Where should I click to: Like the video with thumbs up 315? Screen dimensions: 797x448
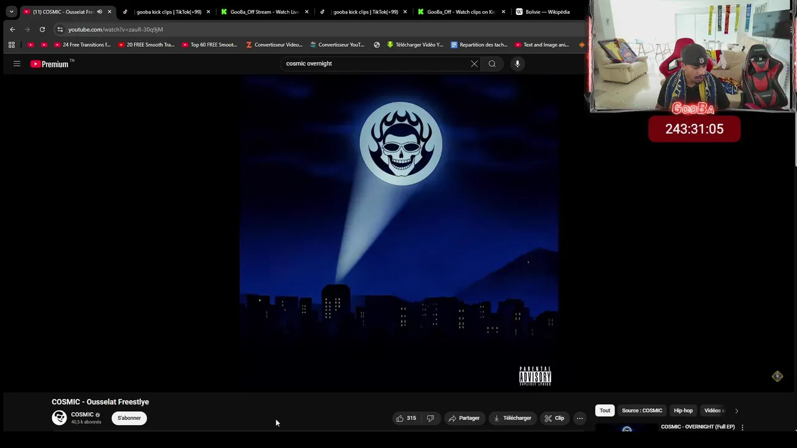406,418
